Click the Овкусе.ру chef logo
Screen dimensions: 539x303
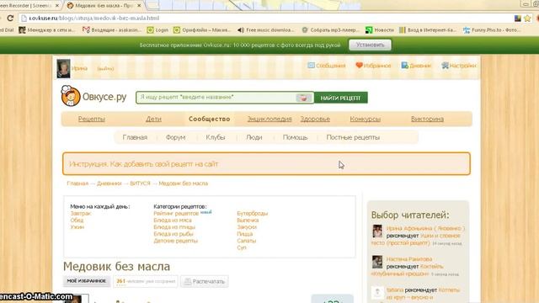[71, 96]
